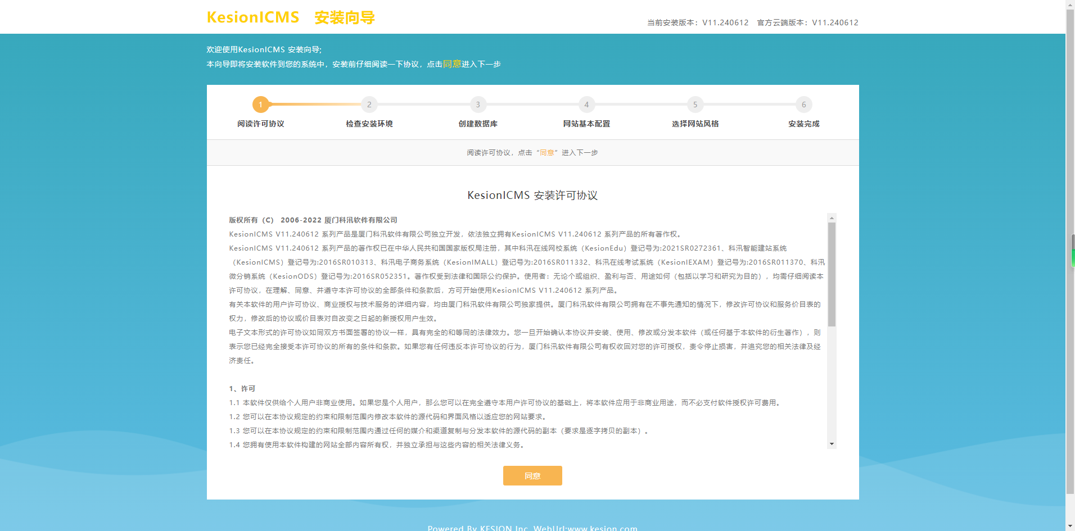The image size is (1075, 531).
Task: Click the page scrollbar down arrow
Action: click(x=1070, y=527)
